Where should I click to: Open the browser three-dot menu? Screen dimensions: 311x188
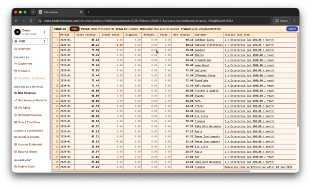[295, 20]
